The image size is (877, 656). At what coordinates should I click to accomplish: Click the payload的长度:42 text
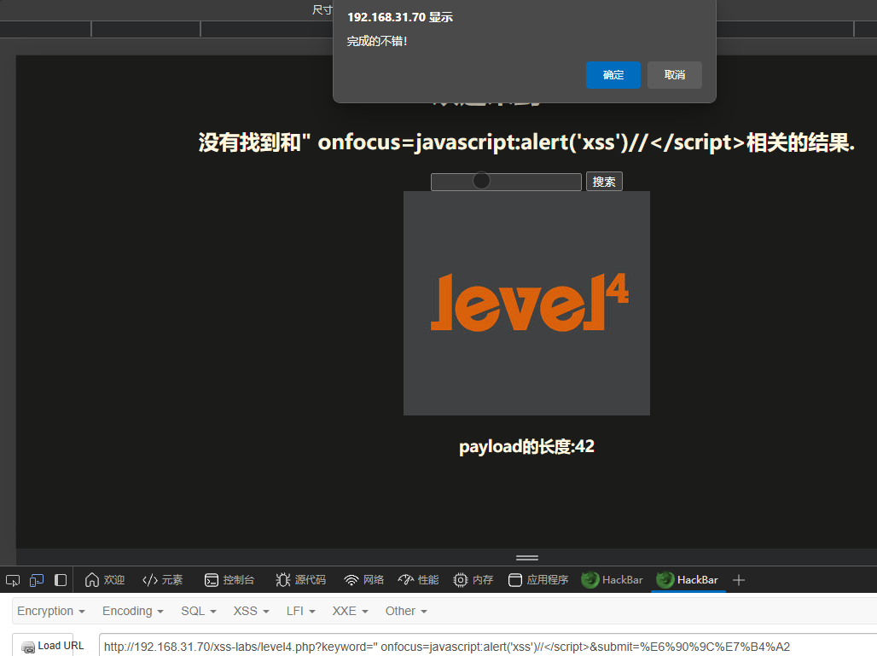(x=526, y=446)
